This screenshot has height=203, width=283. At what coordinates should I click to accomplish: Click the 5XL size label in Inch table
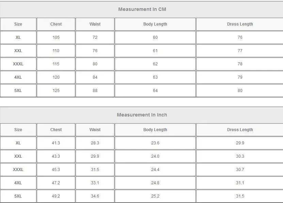[x=18, y=196]
